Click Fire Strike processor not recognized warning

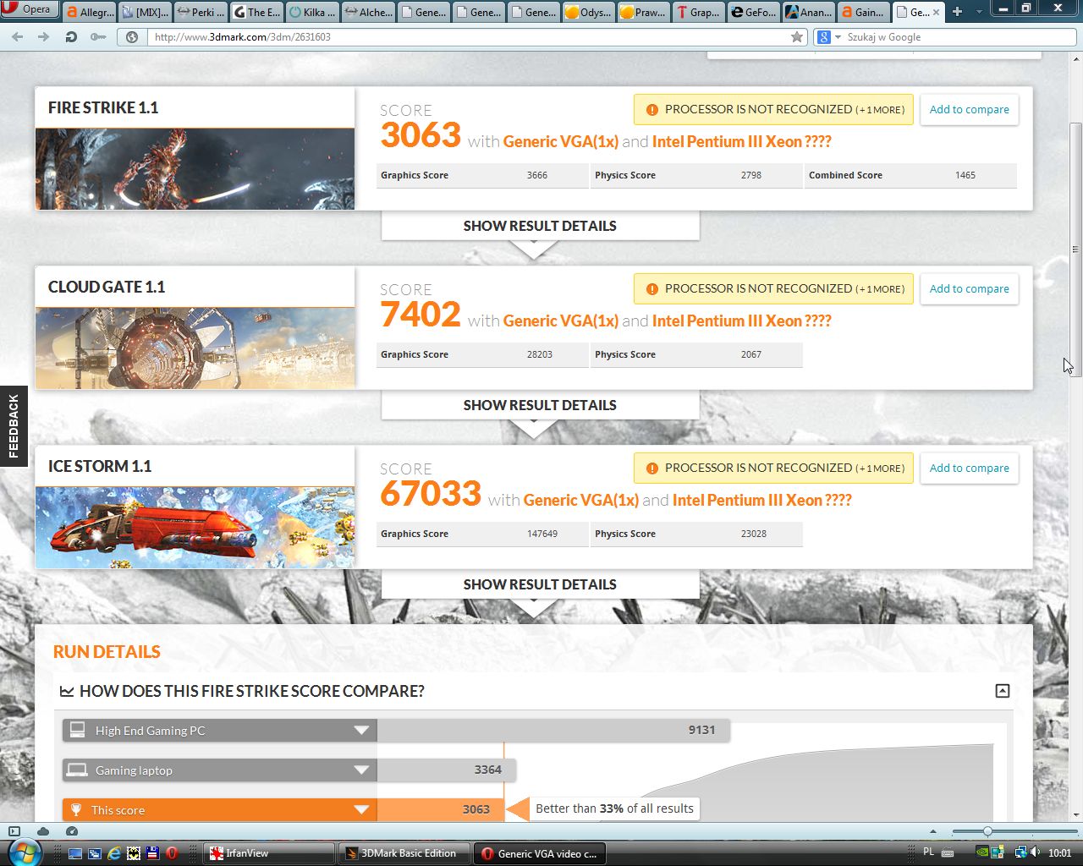(x=773, y=109)
